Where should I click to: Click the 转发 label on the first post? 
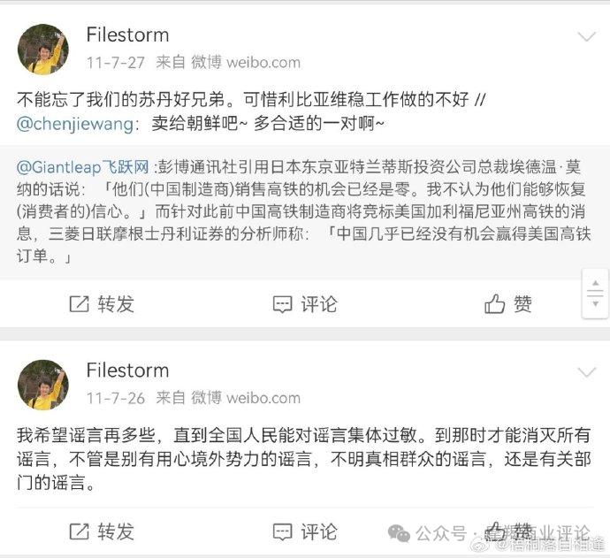pos(116,304)
